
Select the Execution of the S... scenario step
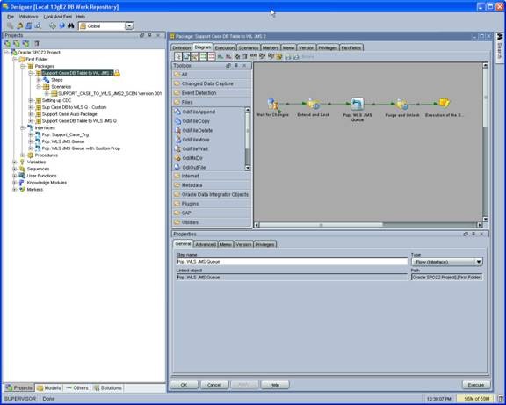pos(445,103)
